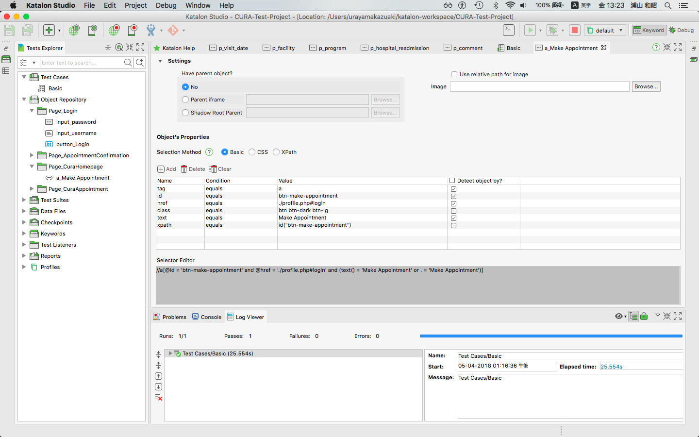Toggle the Detect object by header checkbox
Viewport: 699px width, 437px height.
click(x=452, y=181)
